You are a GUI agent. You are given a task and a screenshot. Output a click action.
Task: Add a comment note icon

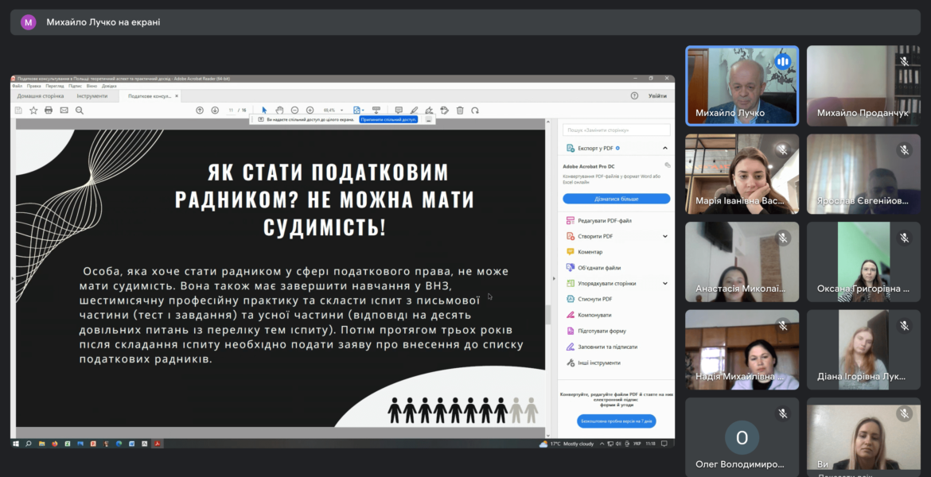(x=399, y=111)
